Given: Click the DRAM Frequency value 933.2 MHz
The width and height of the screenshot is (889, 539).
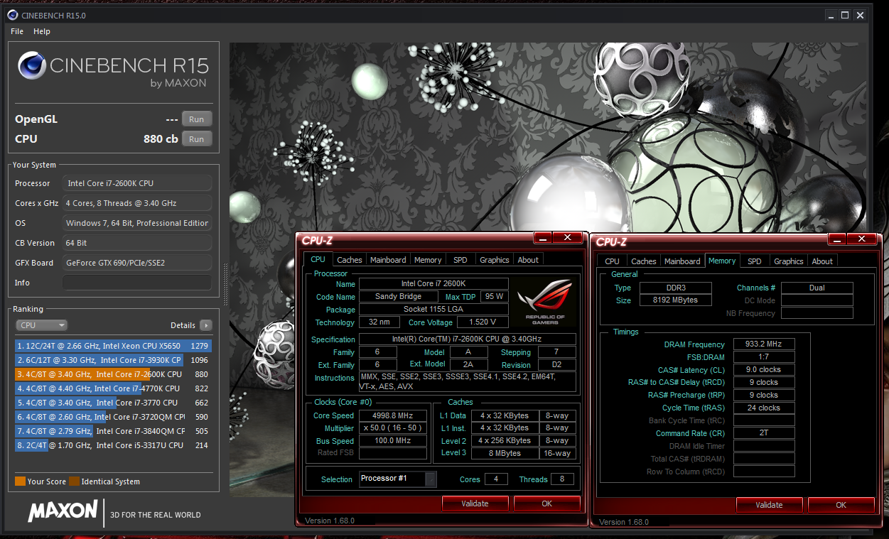Looking at the screenshot, I should pyautogui.click(x=764, y=344).
